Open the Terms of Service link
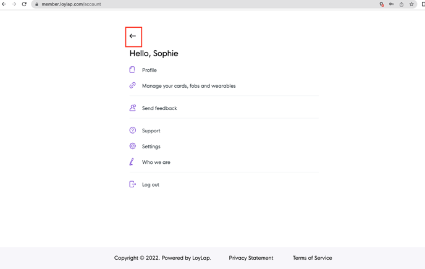 click(x=312, y=258)
